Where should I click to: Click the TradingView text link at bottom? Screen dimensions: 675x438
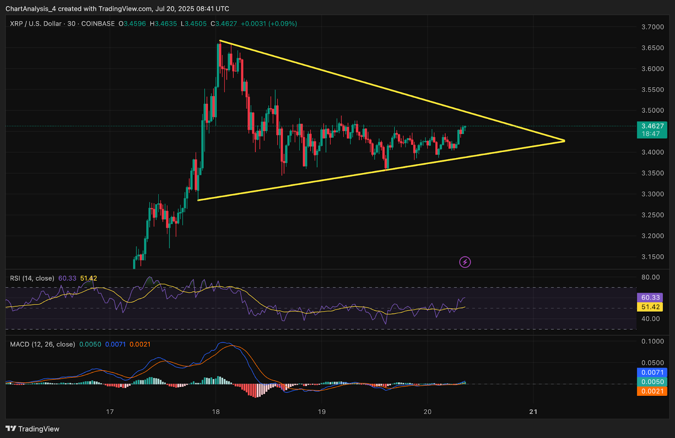(x=38, y=429)
